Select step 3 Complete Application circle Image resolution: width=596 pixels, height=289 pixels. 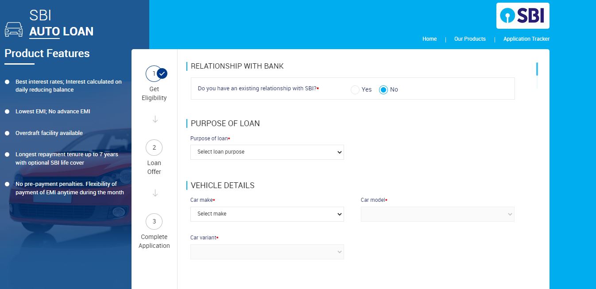154,221
